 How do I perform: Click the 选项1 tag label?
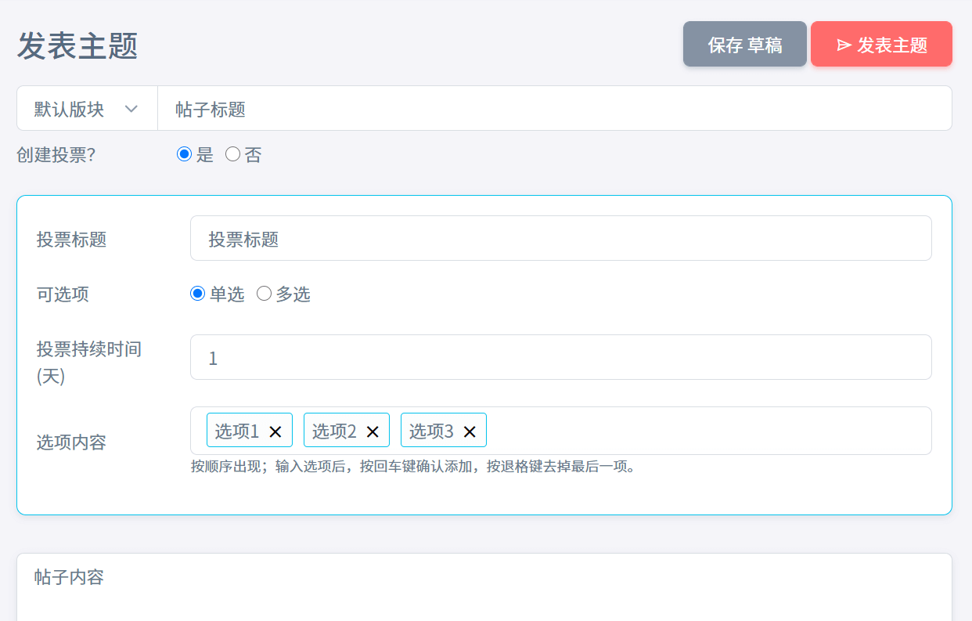click(237, 431)
